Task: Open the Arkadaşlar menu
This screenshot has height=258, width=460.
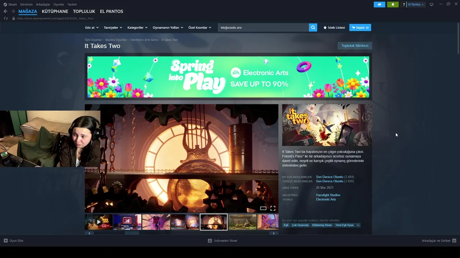Action: [43, 4]
